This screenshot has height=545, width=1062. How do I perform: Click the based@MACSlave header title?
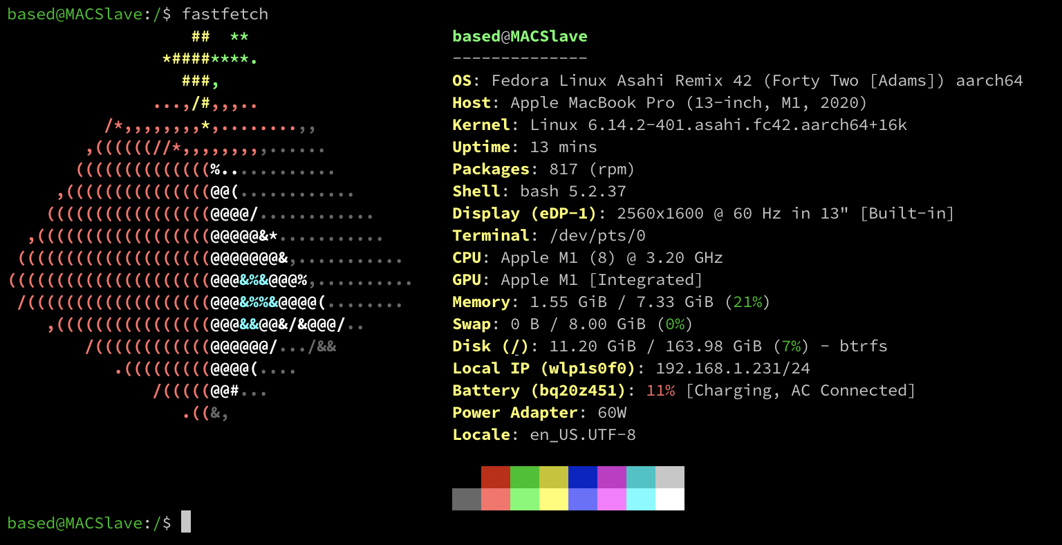(x=519, y=36)
